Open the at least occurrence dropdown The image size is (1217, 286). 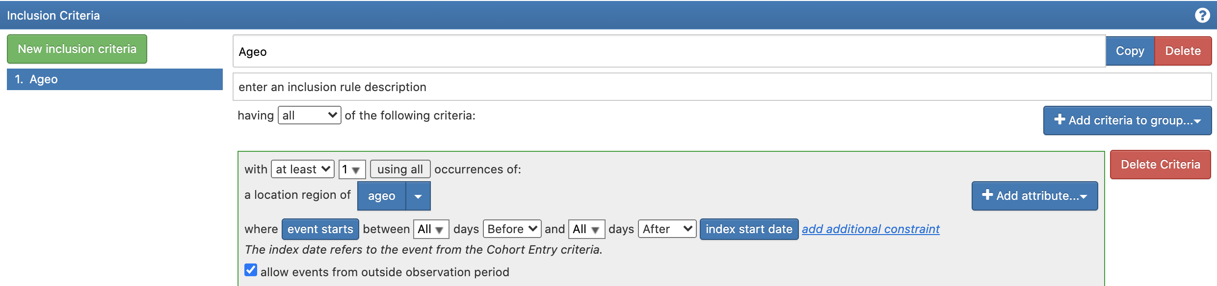click(302, 168)
